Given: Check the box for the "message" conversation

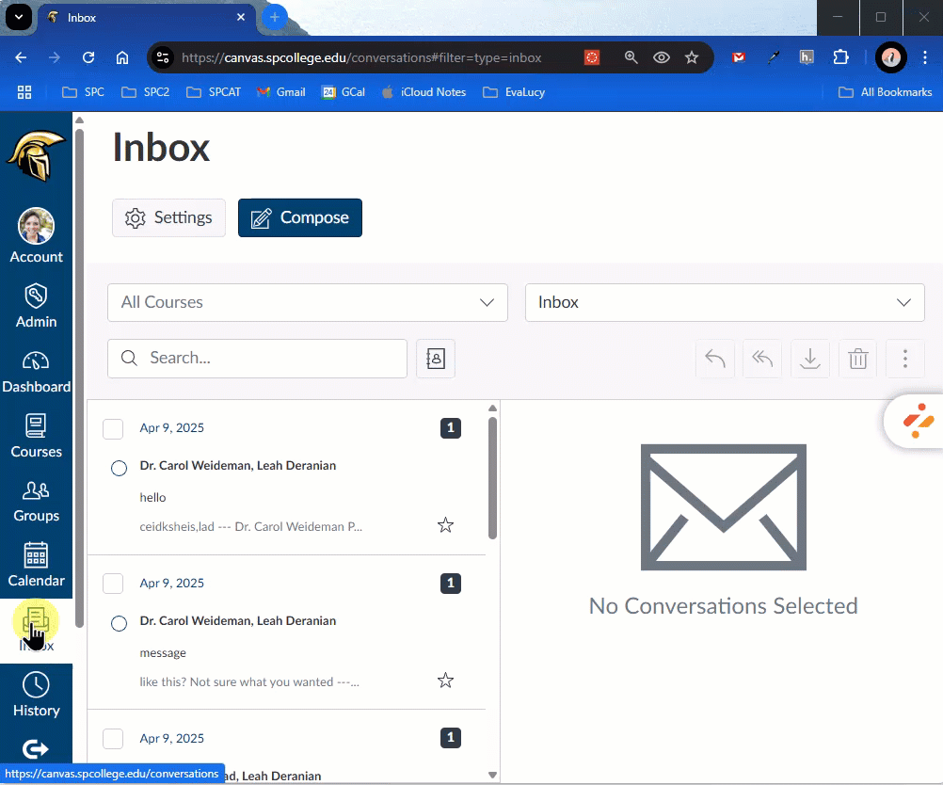Looking at the screenshot, I should pyautogui.click(x=113, y=584).
